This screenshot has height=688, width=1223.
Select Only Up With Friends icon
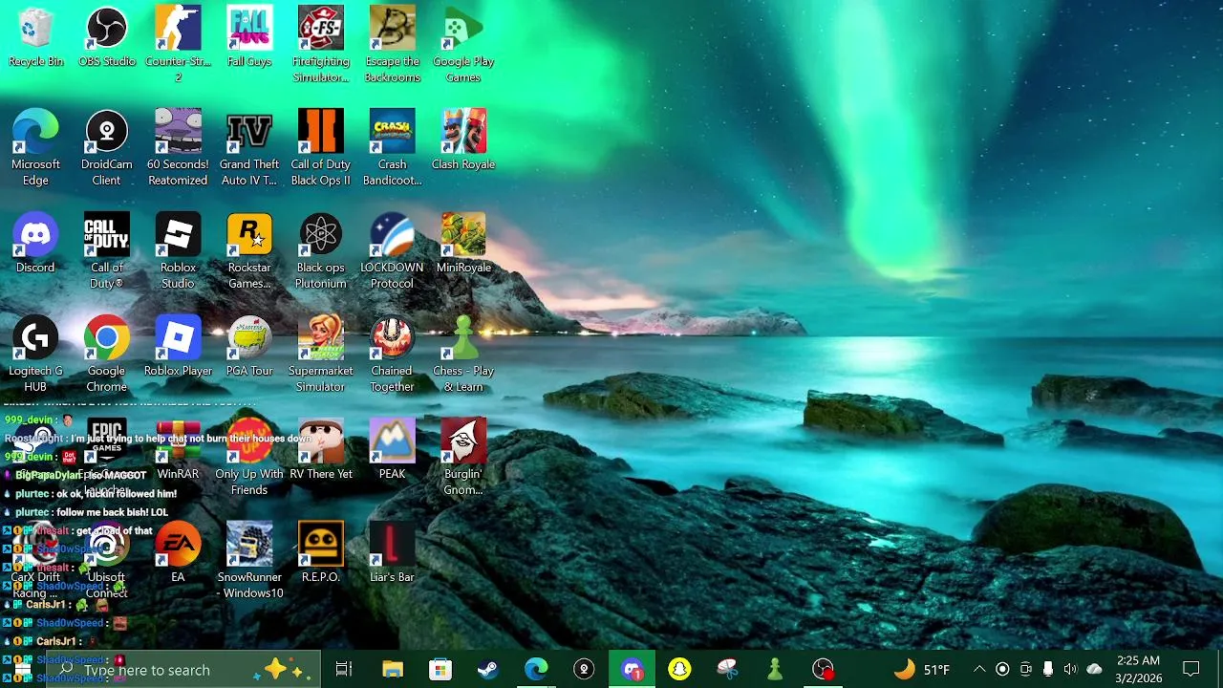point(249,458)
